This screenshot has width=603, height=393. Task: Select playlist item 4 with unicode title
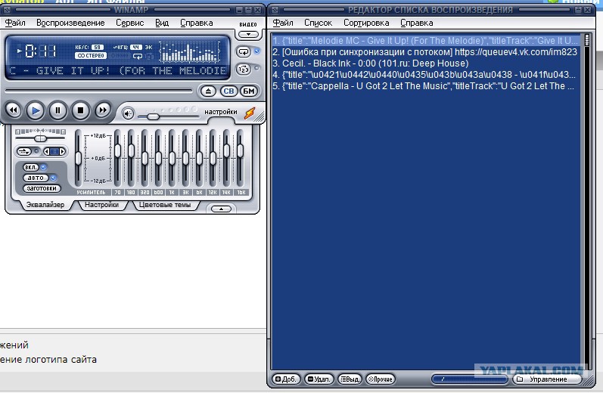(425, 75)
